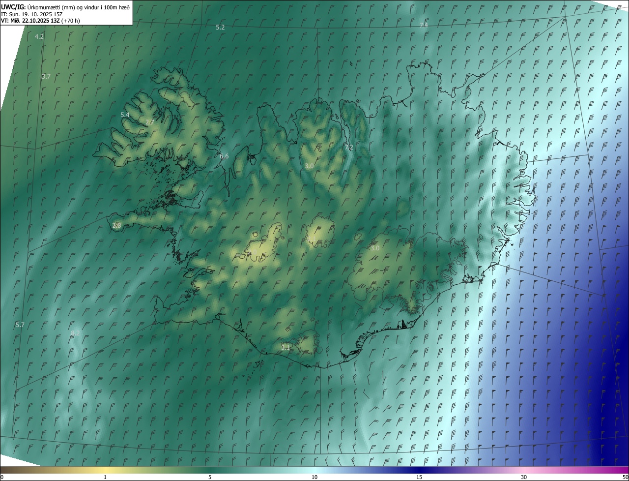Select the 2.8 value on Snæfellsnes peninsula
Image resolution: width=629 pixels, height=481 pixels.
tap(116, 225)
